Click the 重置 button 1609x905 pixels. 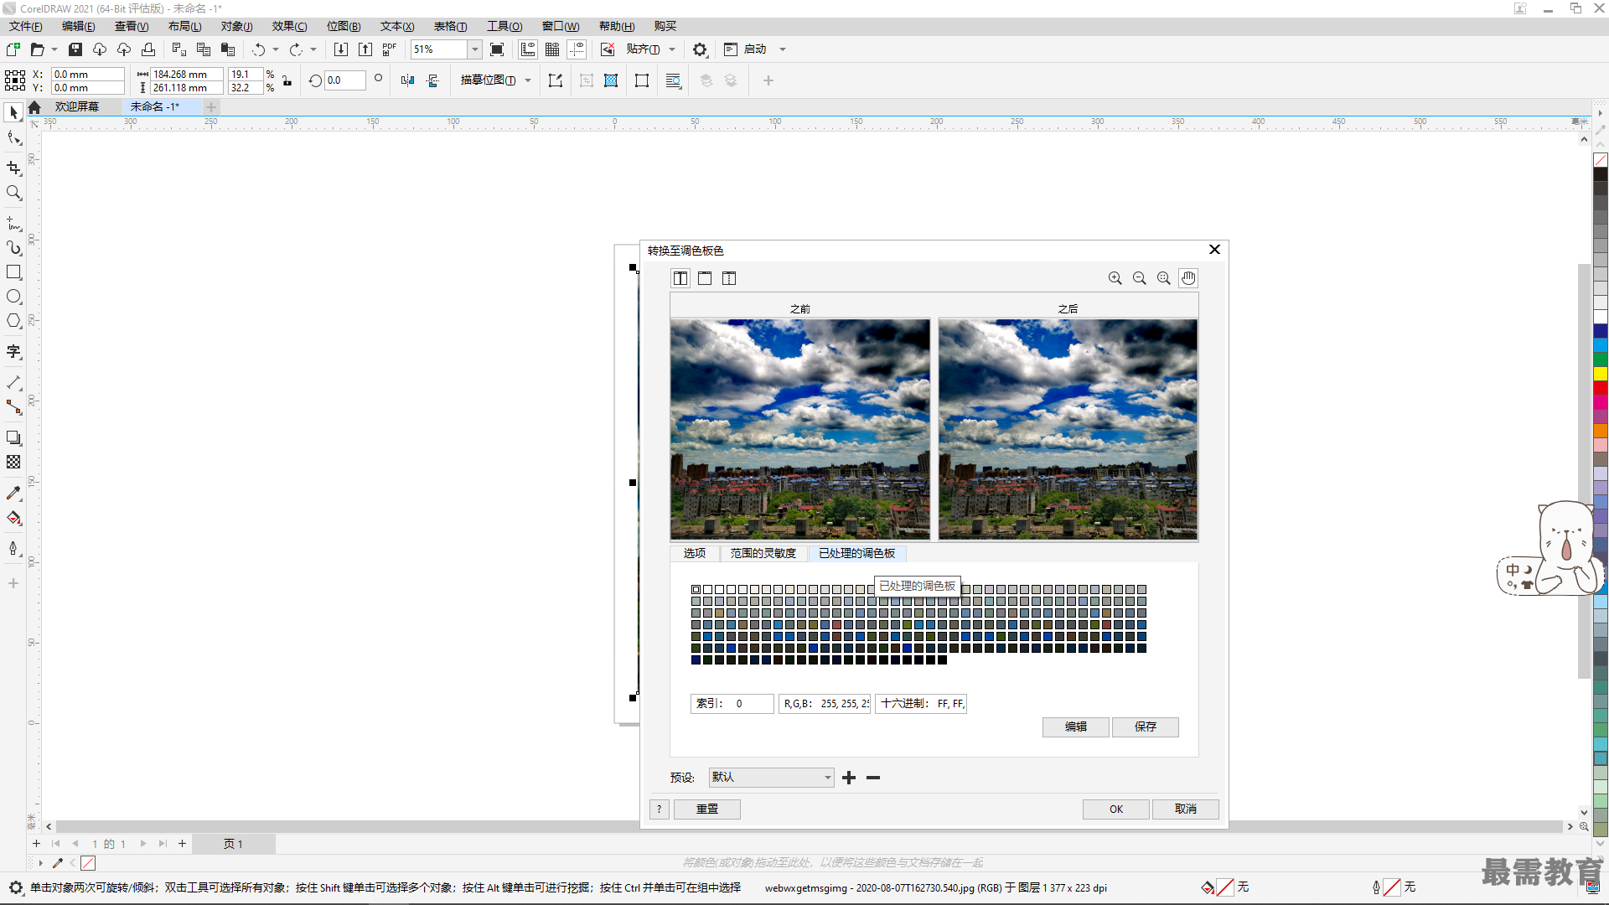click(707, 809)
